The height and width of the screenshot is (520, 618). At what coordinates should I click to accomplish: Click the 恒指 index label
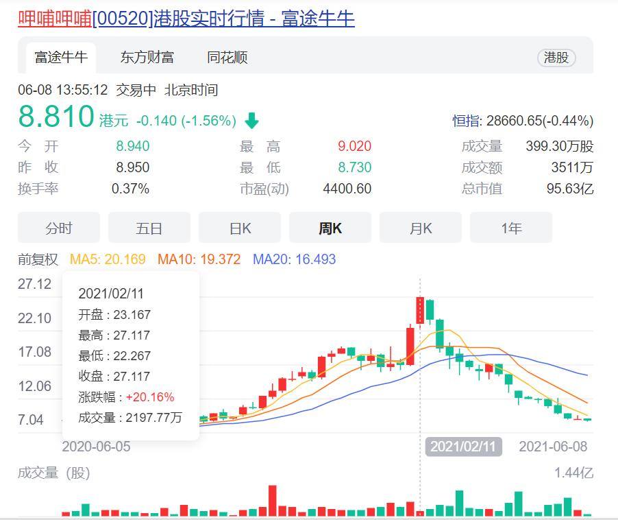pos(467,121)
